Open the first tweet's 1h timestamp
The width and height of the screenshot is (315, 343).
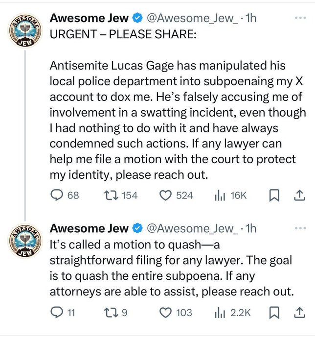coord(251,18)
